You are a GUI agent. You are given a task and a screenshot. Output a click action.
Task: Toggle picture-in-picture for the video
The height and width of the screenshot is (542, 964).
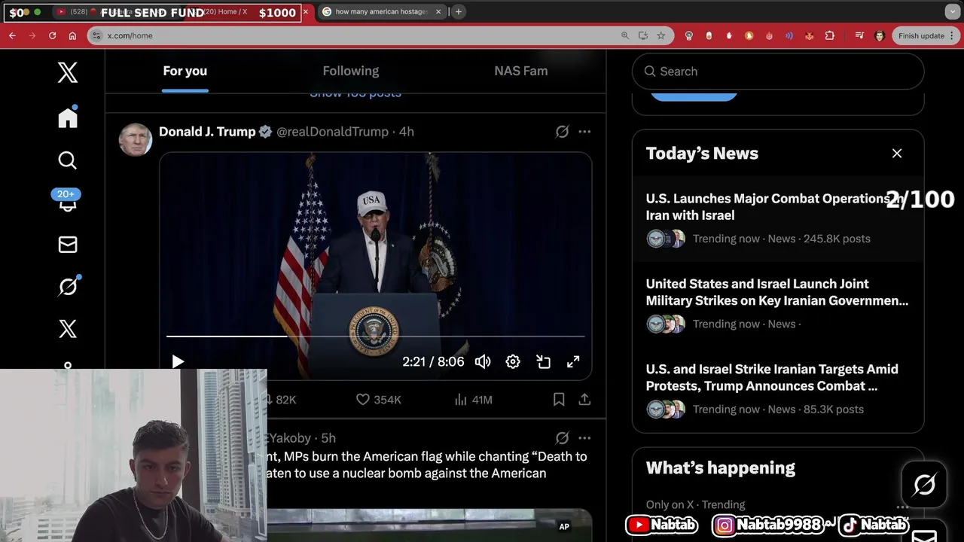(x=543, y=362)
